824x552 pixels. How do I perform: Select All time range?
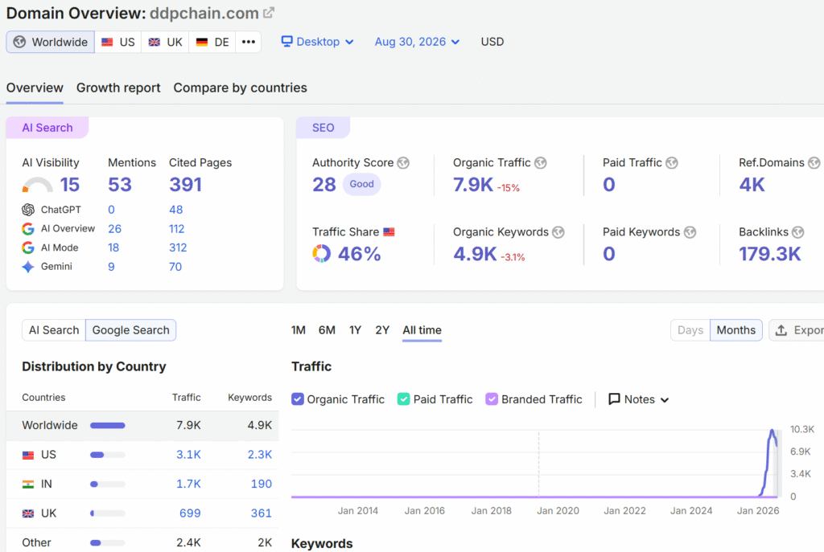coord(422,330)
